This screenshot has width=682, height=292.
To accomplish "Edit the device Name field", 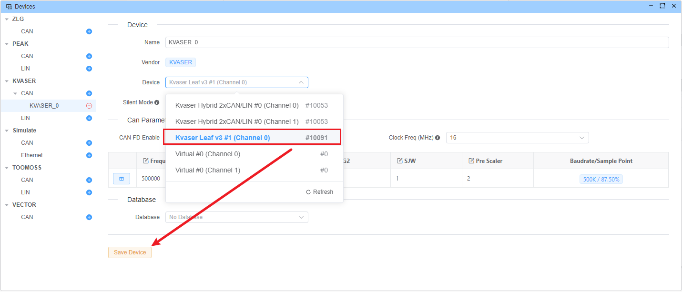I will click(417, 42).
